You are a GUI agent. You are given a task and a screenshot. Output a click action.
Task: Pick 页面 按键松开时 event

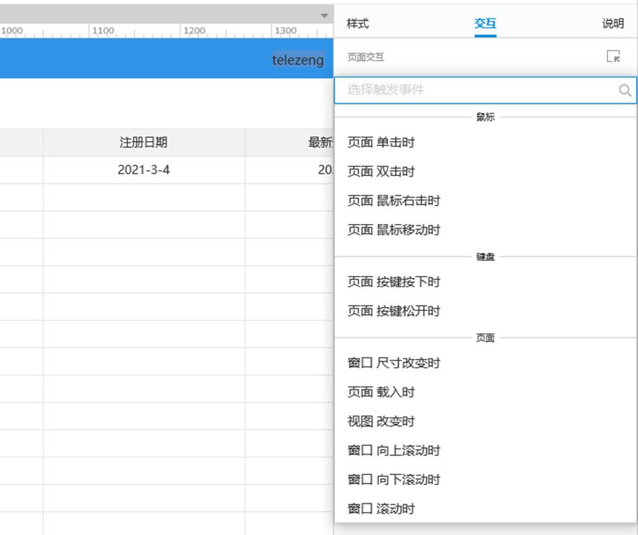point(485,311)
